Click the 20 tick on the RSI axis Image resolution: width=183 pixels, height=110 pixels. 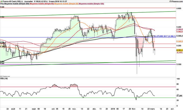pos(178,100)
